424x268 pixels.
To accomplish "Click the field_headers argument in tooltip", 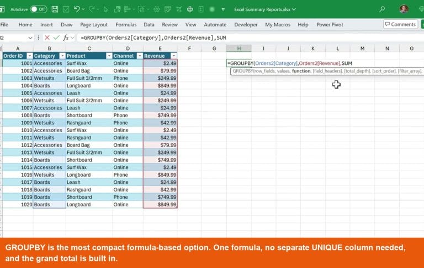I will click(327, 71).
